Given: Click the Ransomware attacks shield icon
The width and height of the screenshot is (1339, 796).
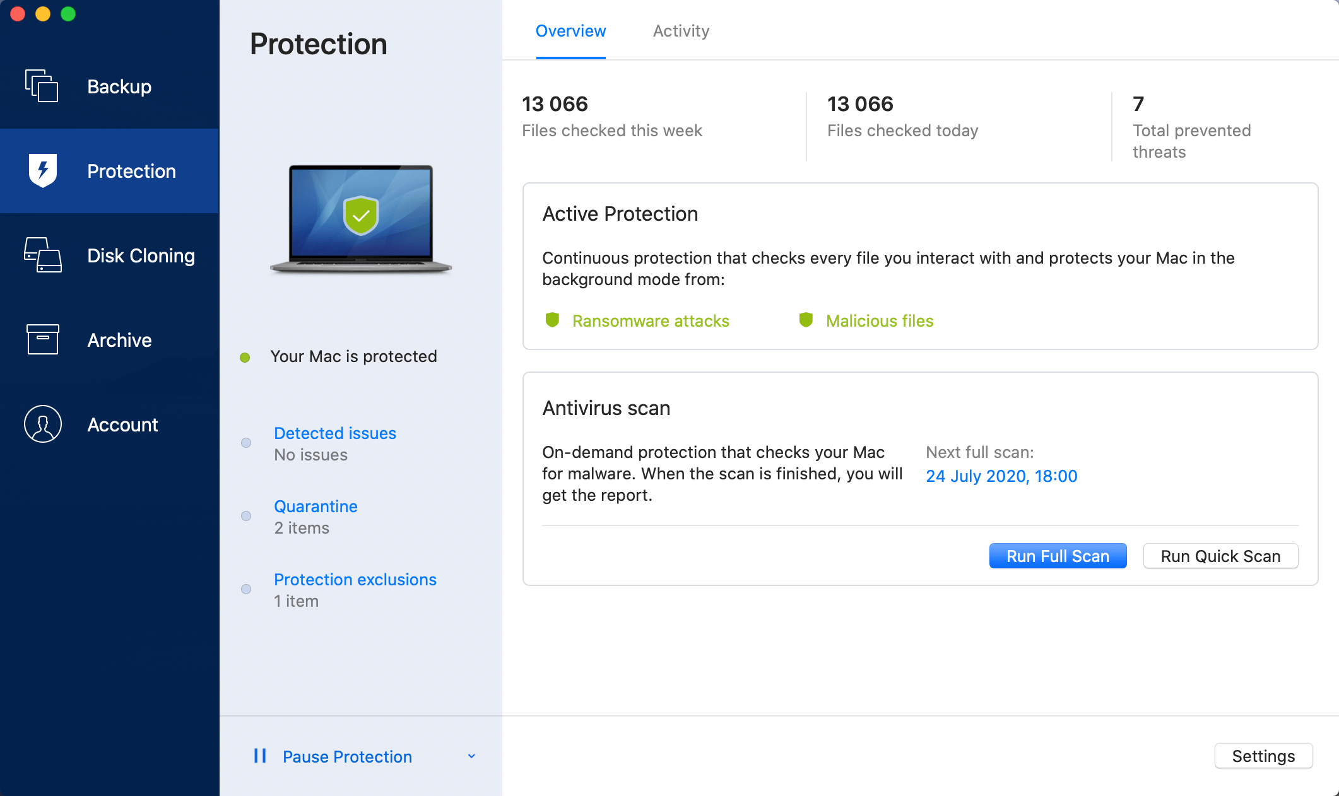Looking at the screenshot, I should 552,320.
